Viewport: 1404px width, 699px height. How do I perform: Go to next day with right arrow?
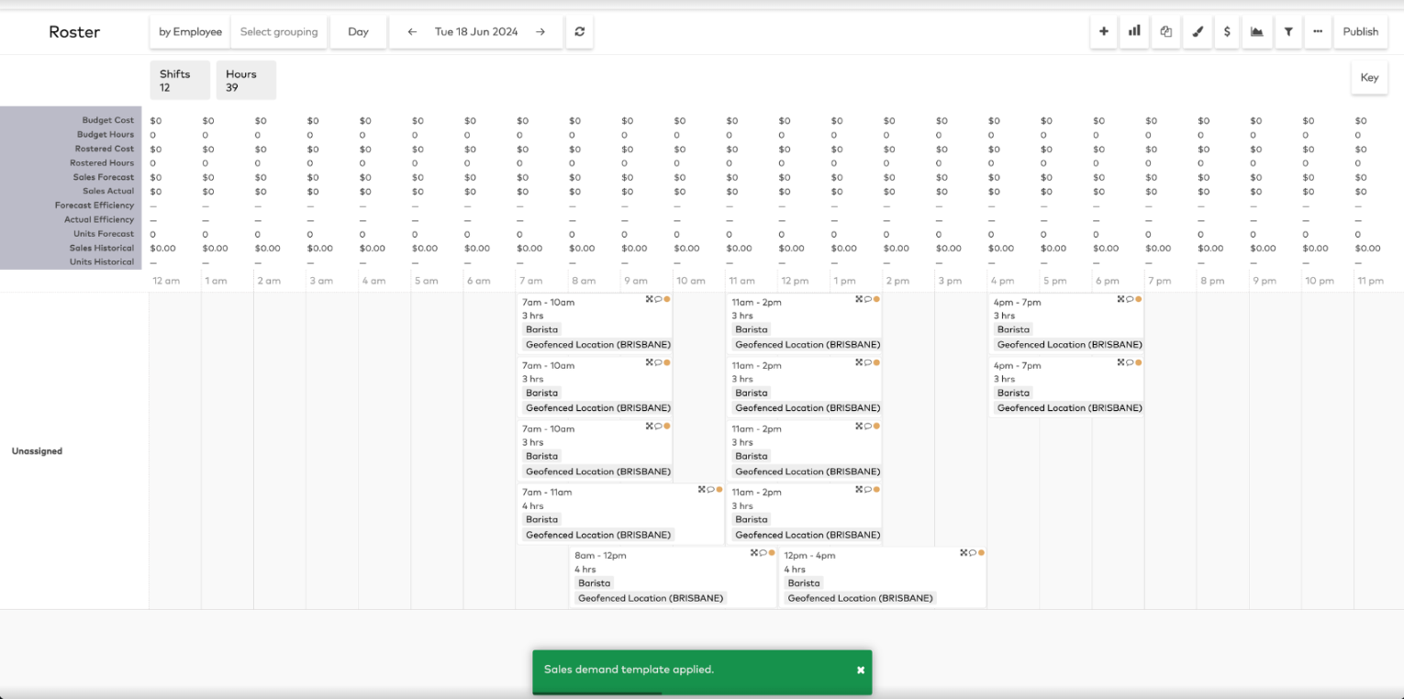540,31
